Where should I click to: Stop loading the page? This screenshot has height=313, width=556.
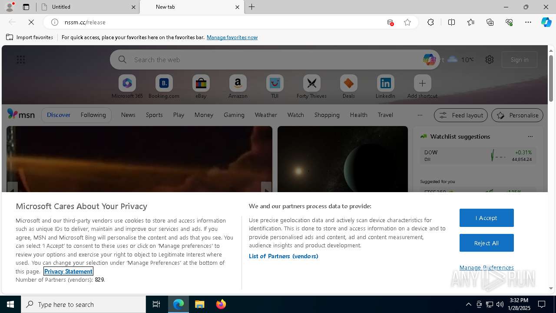click(x=31, y=22)
